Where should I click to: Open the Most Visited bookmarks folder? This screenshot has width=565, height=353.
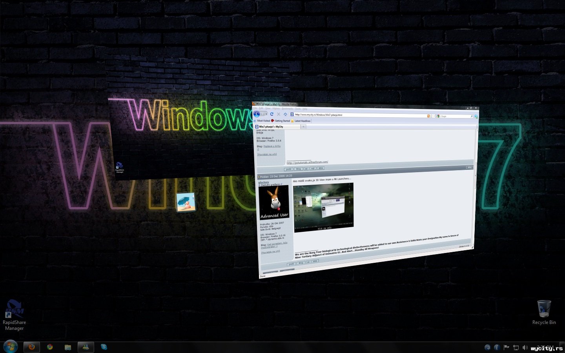click(262, 121)
